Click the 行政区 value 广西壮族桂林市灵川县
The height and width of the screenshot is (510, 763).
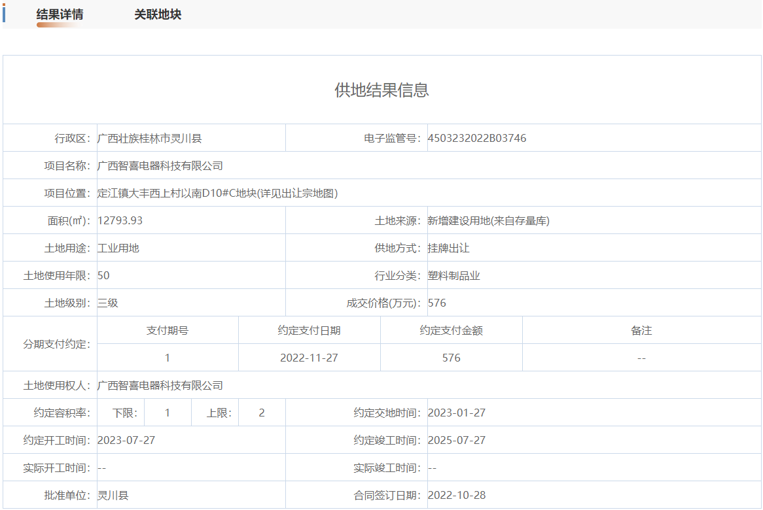coord(149,139)
